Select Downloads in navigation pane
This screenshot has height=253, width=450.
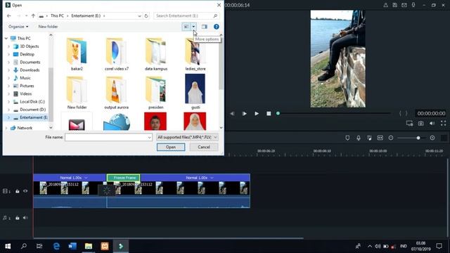30,70
